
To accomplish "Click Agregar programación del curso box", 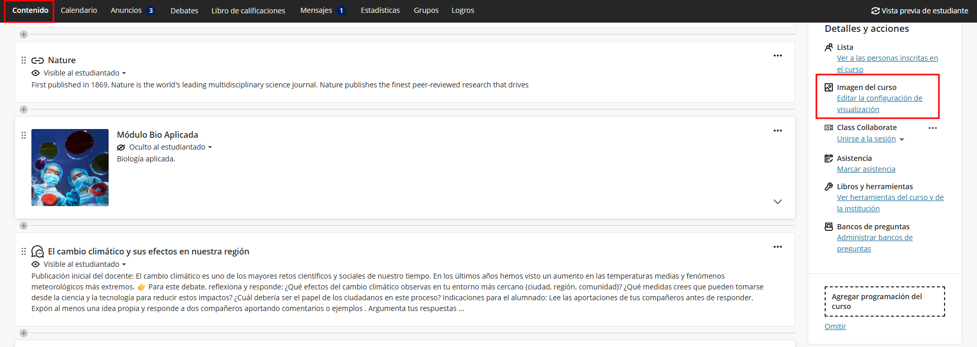I will pos(884,301).
